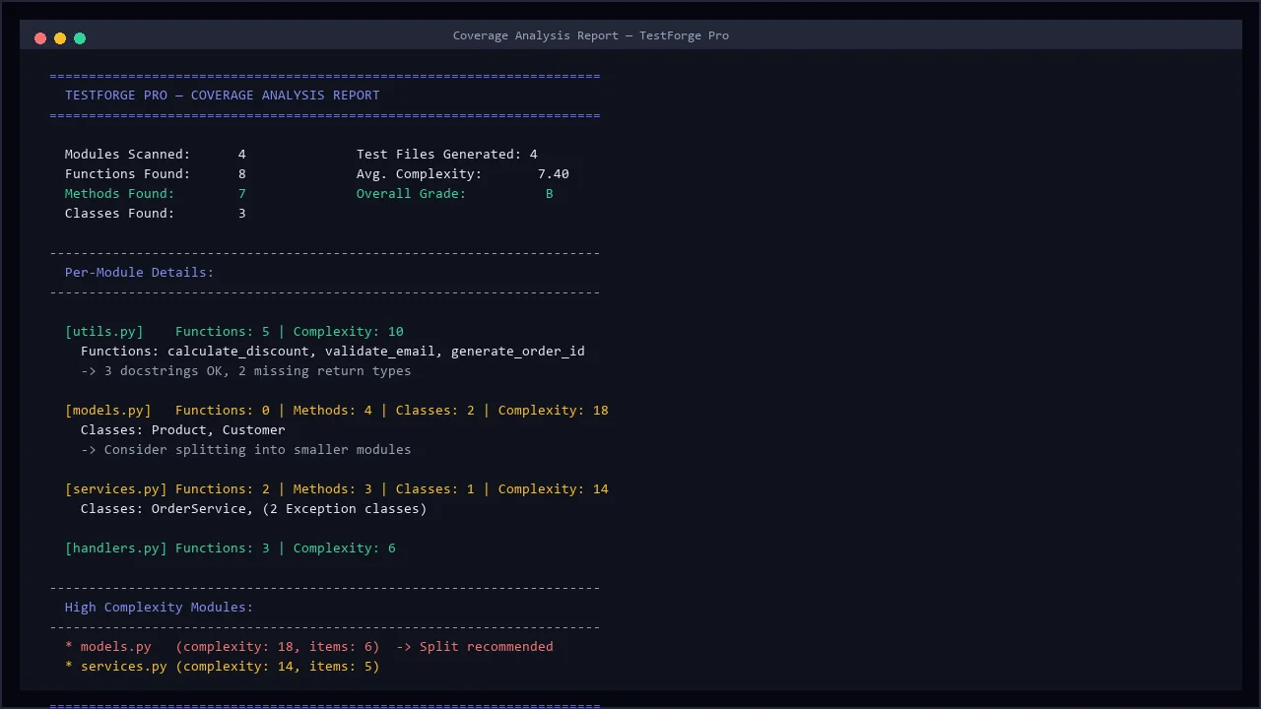Maximize the window using the green button
Viewport: 1261px width, 709px height.
pyautogui.click(x=80, y=38)
